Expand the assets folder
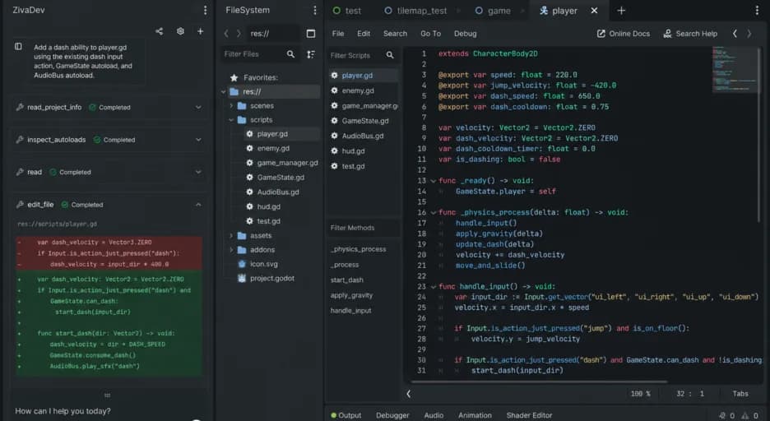This screenshot has width=770, height=421. point(231,235)
